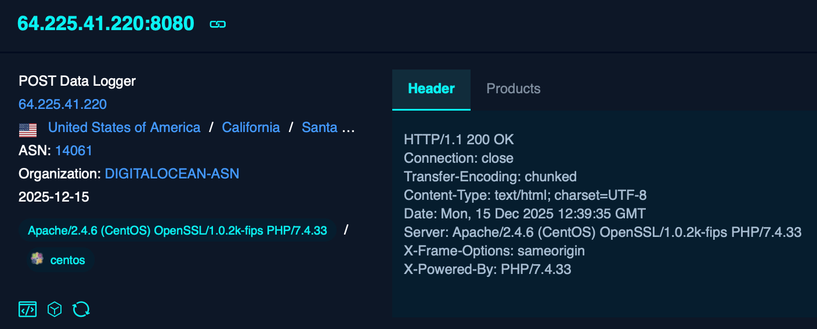Click the 3D cube icon

pyautogui.click(x=55, y=309)
